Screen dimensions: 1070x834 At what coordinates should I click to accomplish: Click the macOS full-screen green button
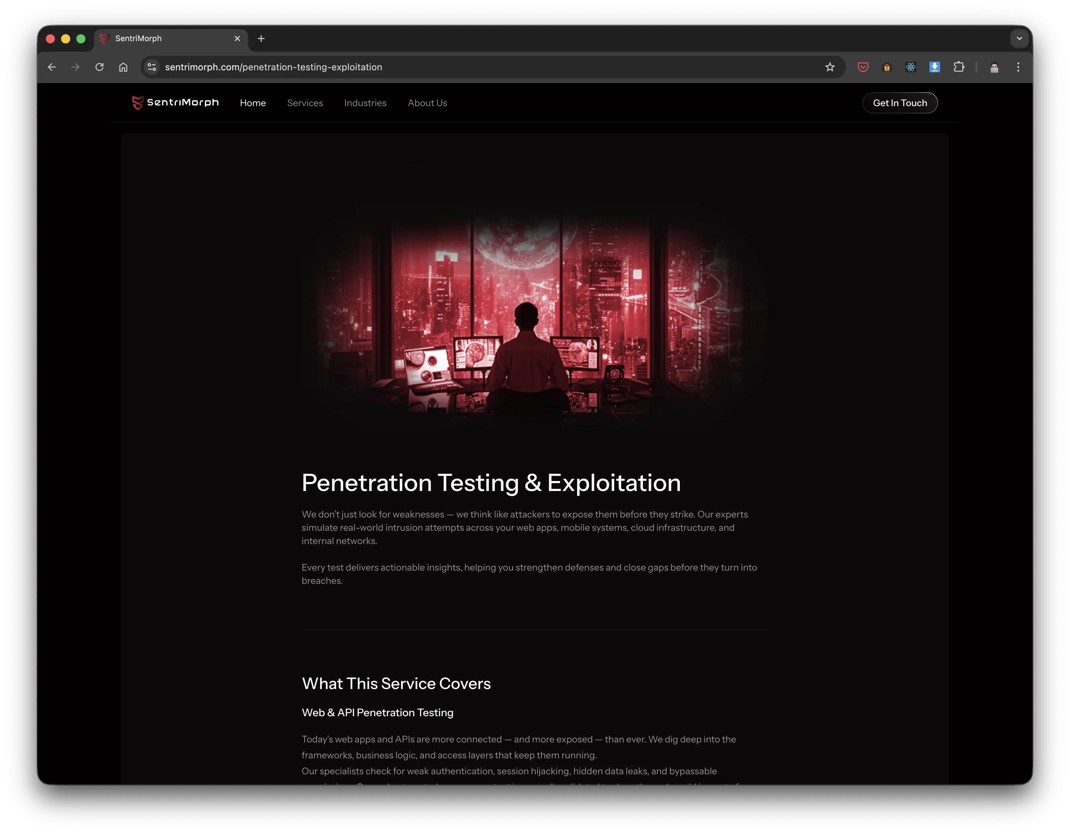(81, 38)
